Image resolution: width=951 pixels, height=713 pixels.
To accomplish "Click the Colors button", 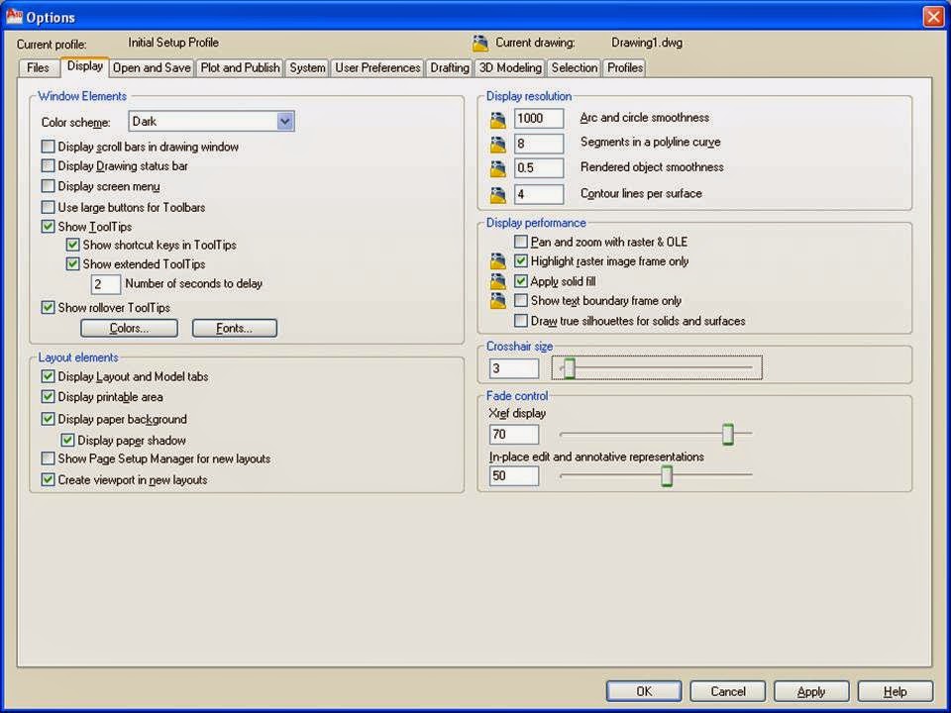I will pyautogui.click(x=129, y=328).
